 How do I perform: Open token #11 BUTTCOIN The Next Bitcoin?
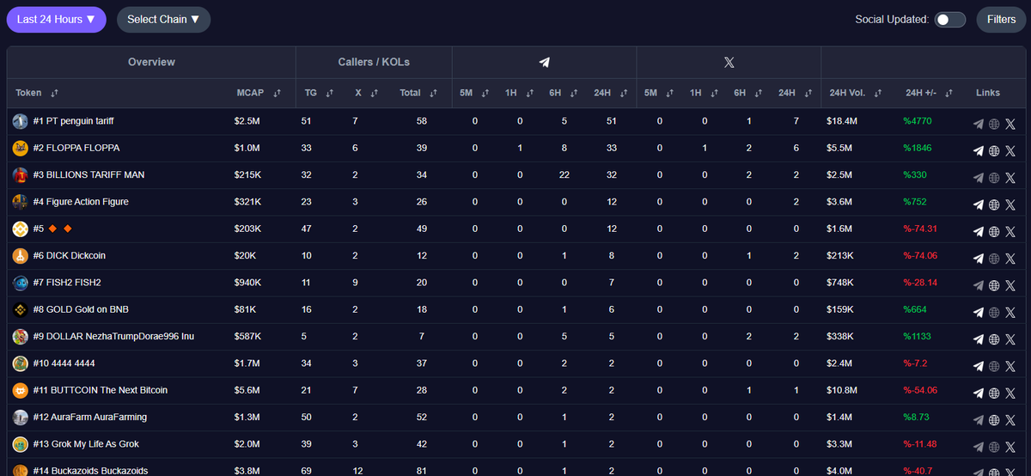101,390
